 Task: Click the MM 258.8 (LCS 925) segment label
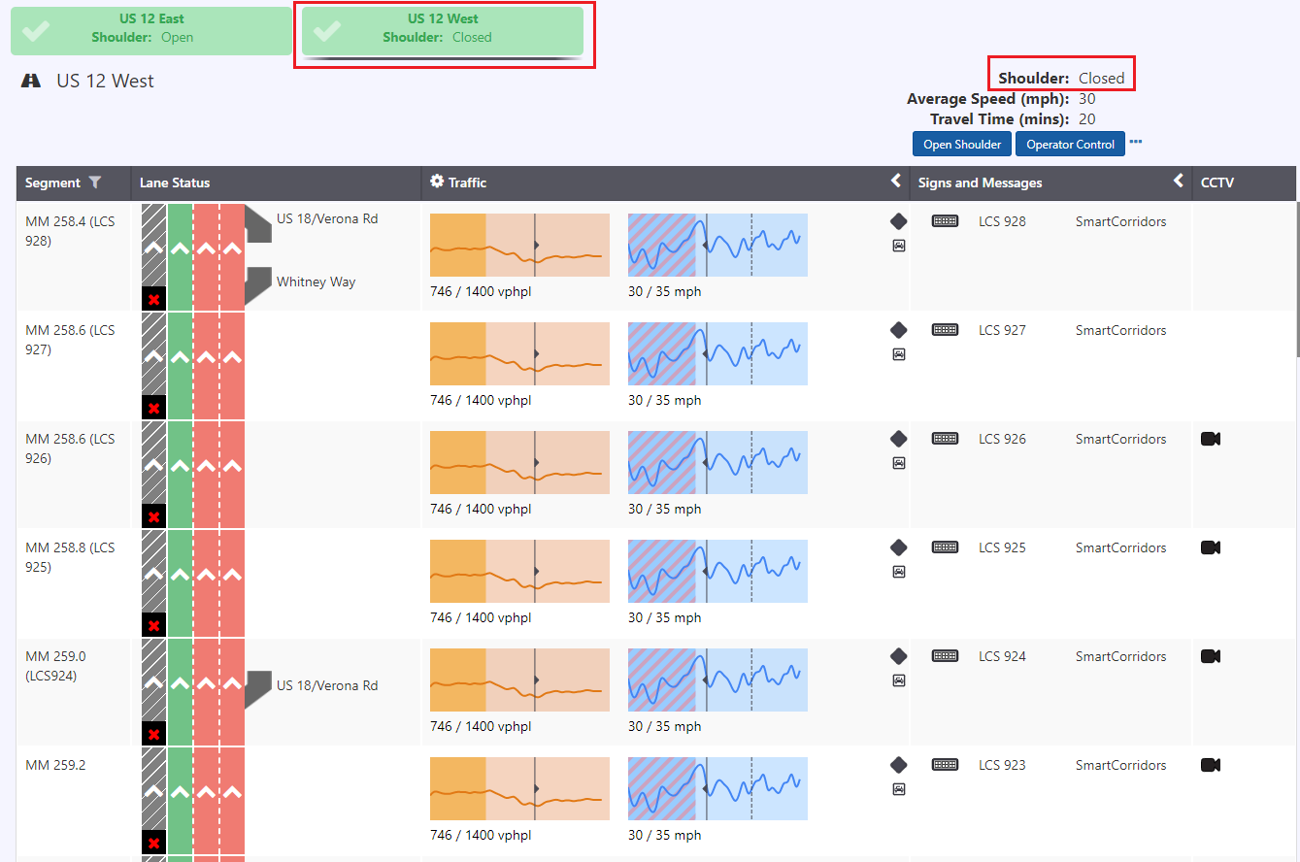70,557
